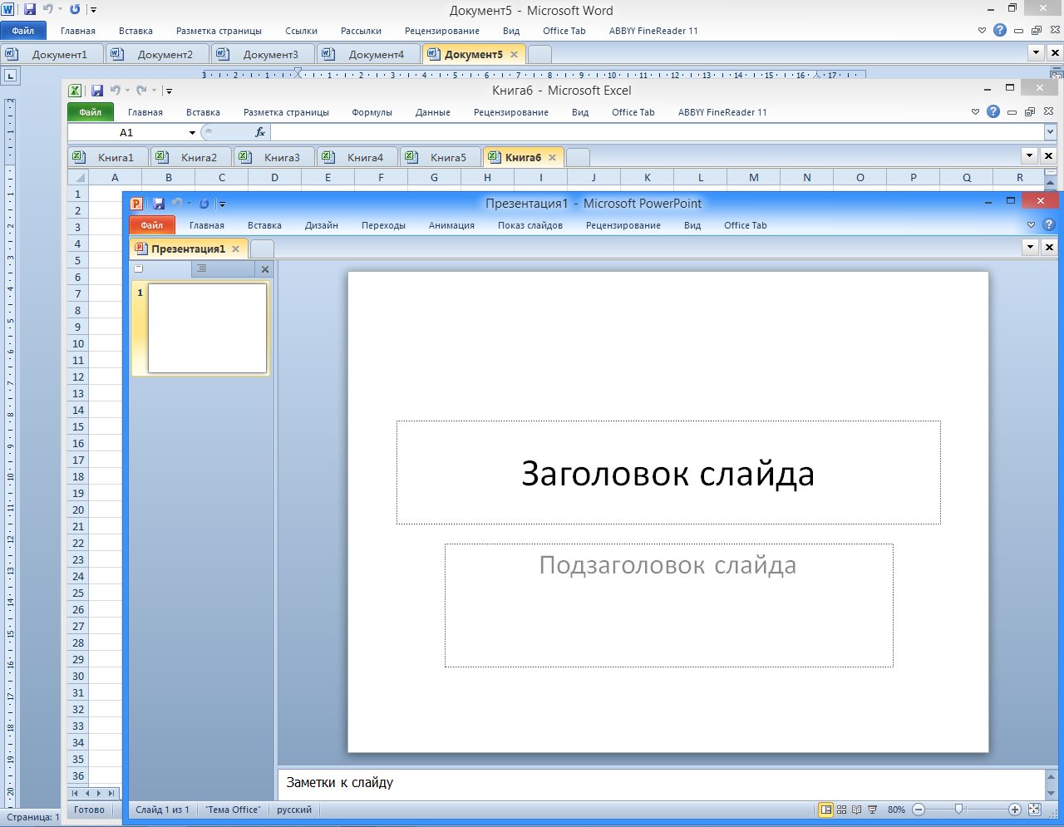Open a new blank tab in Excel
This screenshot has height=827, width=1064.
click(x=578, y=157)
